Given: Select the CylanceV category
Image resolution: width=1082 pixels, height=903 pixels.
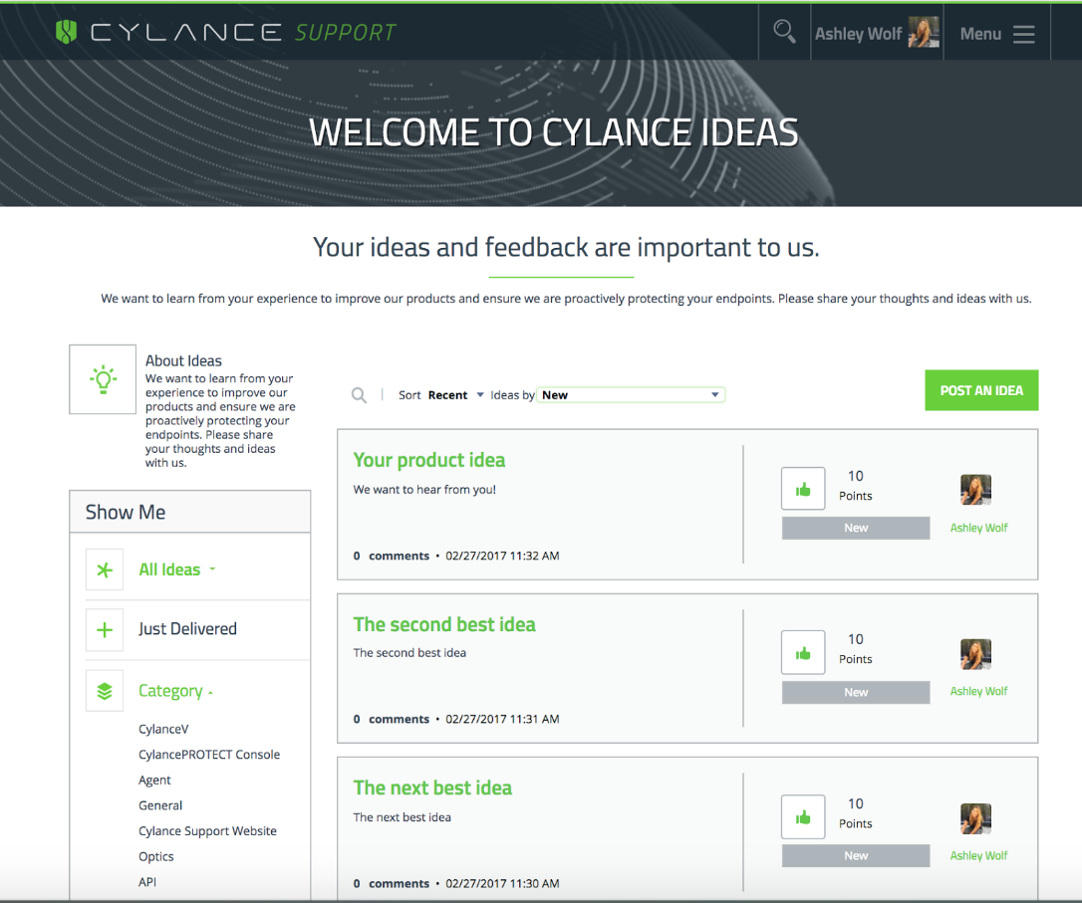Looking at the screenshot, I should (163, 730).
